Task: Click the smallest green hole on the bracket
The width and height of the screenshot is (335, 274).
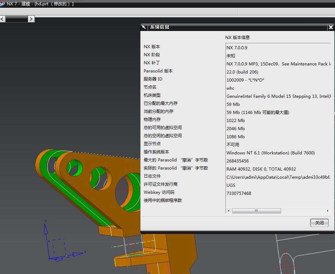Action: pos(75,168)
